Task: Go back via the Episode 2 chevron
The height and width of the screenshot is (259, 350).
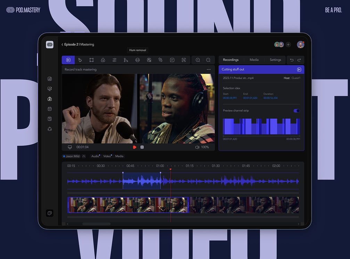Action: click(62, 44)
